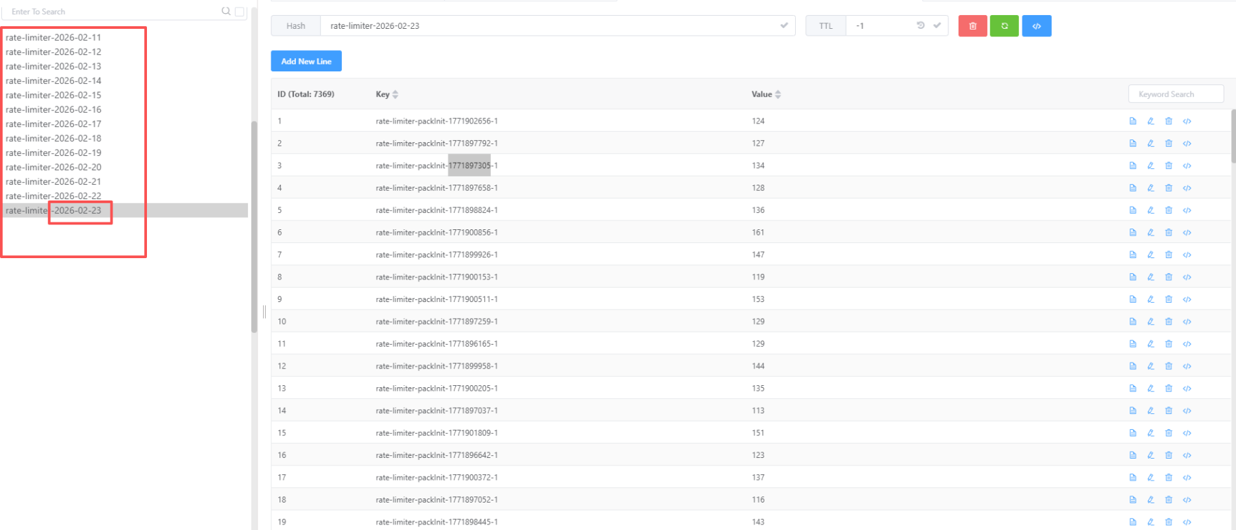The image size is (1236, 530).
Task: Confirm the key rename checkmark
Action: click(x=784, y=25)
